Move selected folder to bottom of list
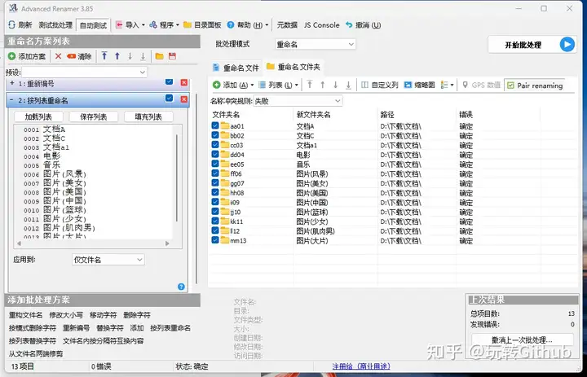Screen dimensions: 587x377 pyautogui.click(x=348, y=85)
